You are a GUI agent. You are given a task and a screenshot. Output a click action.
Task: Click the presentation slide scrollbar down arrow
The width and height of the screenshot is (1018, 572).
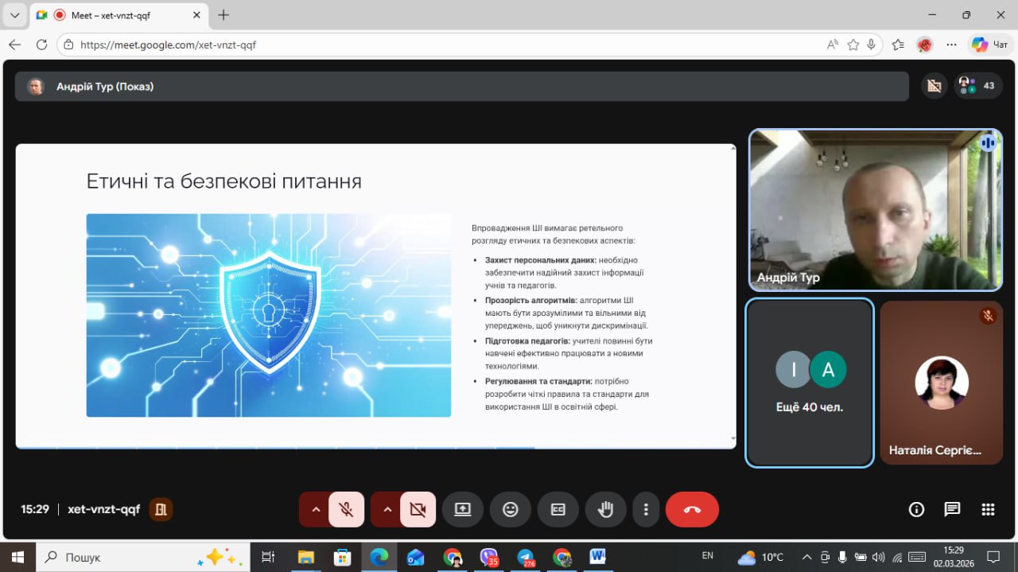732,438
